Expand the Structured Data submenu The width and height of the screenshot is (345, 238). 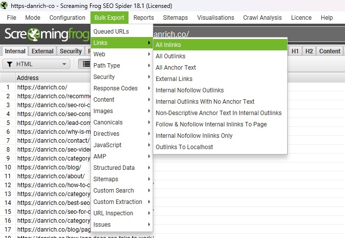point(122,168)
